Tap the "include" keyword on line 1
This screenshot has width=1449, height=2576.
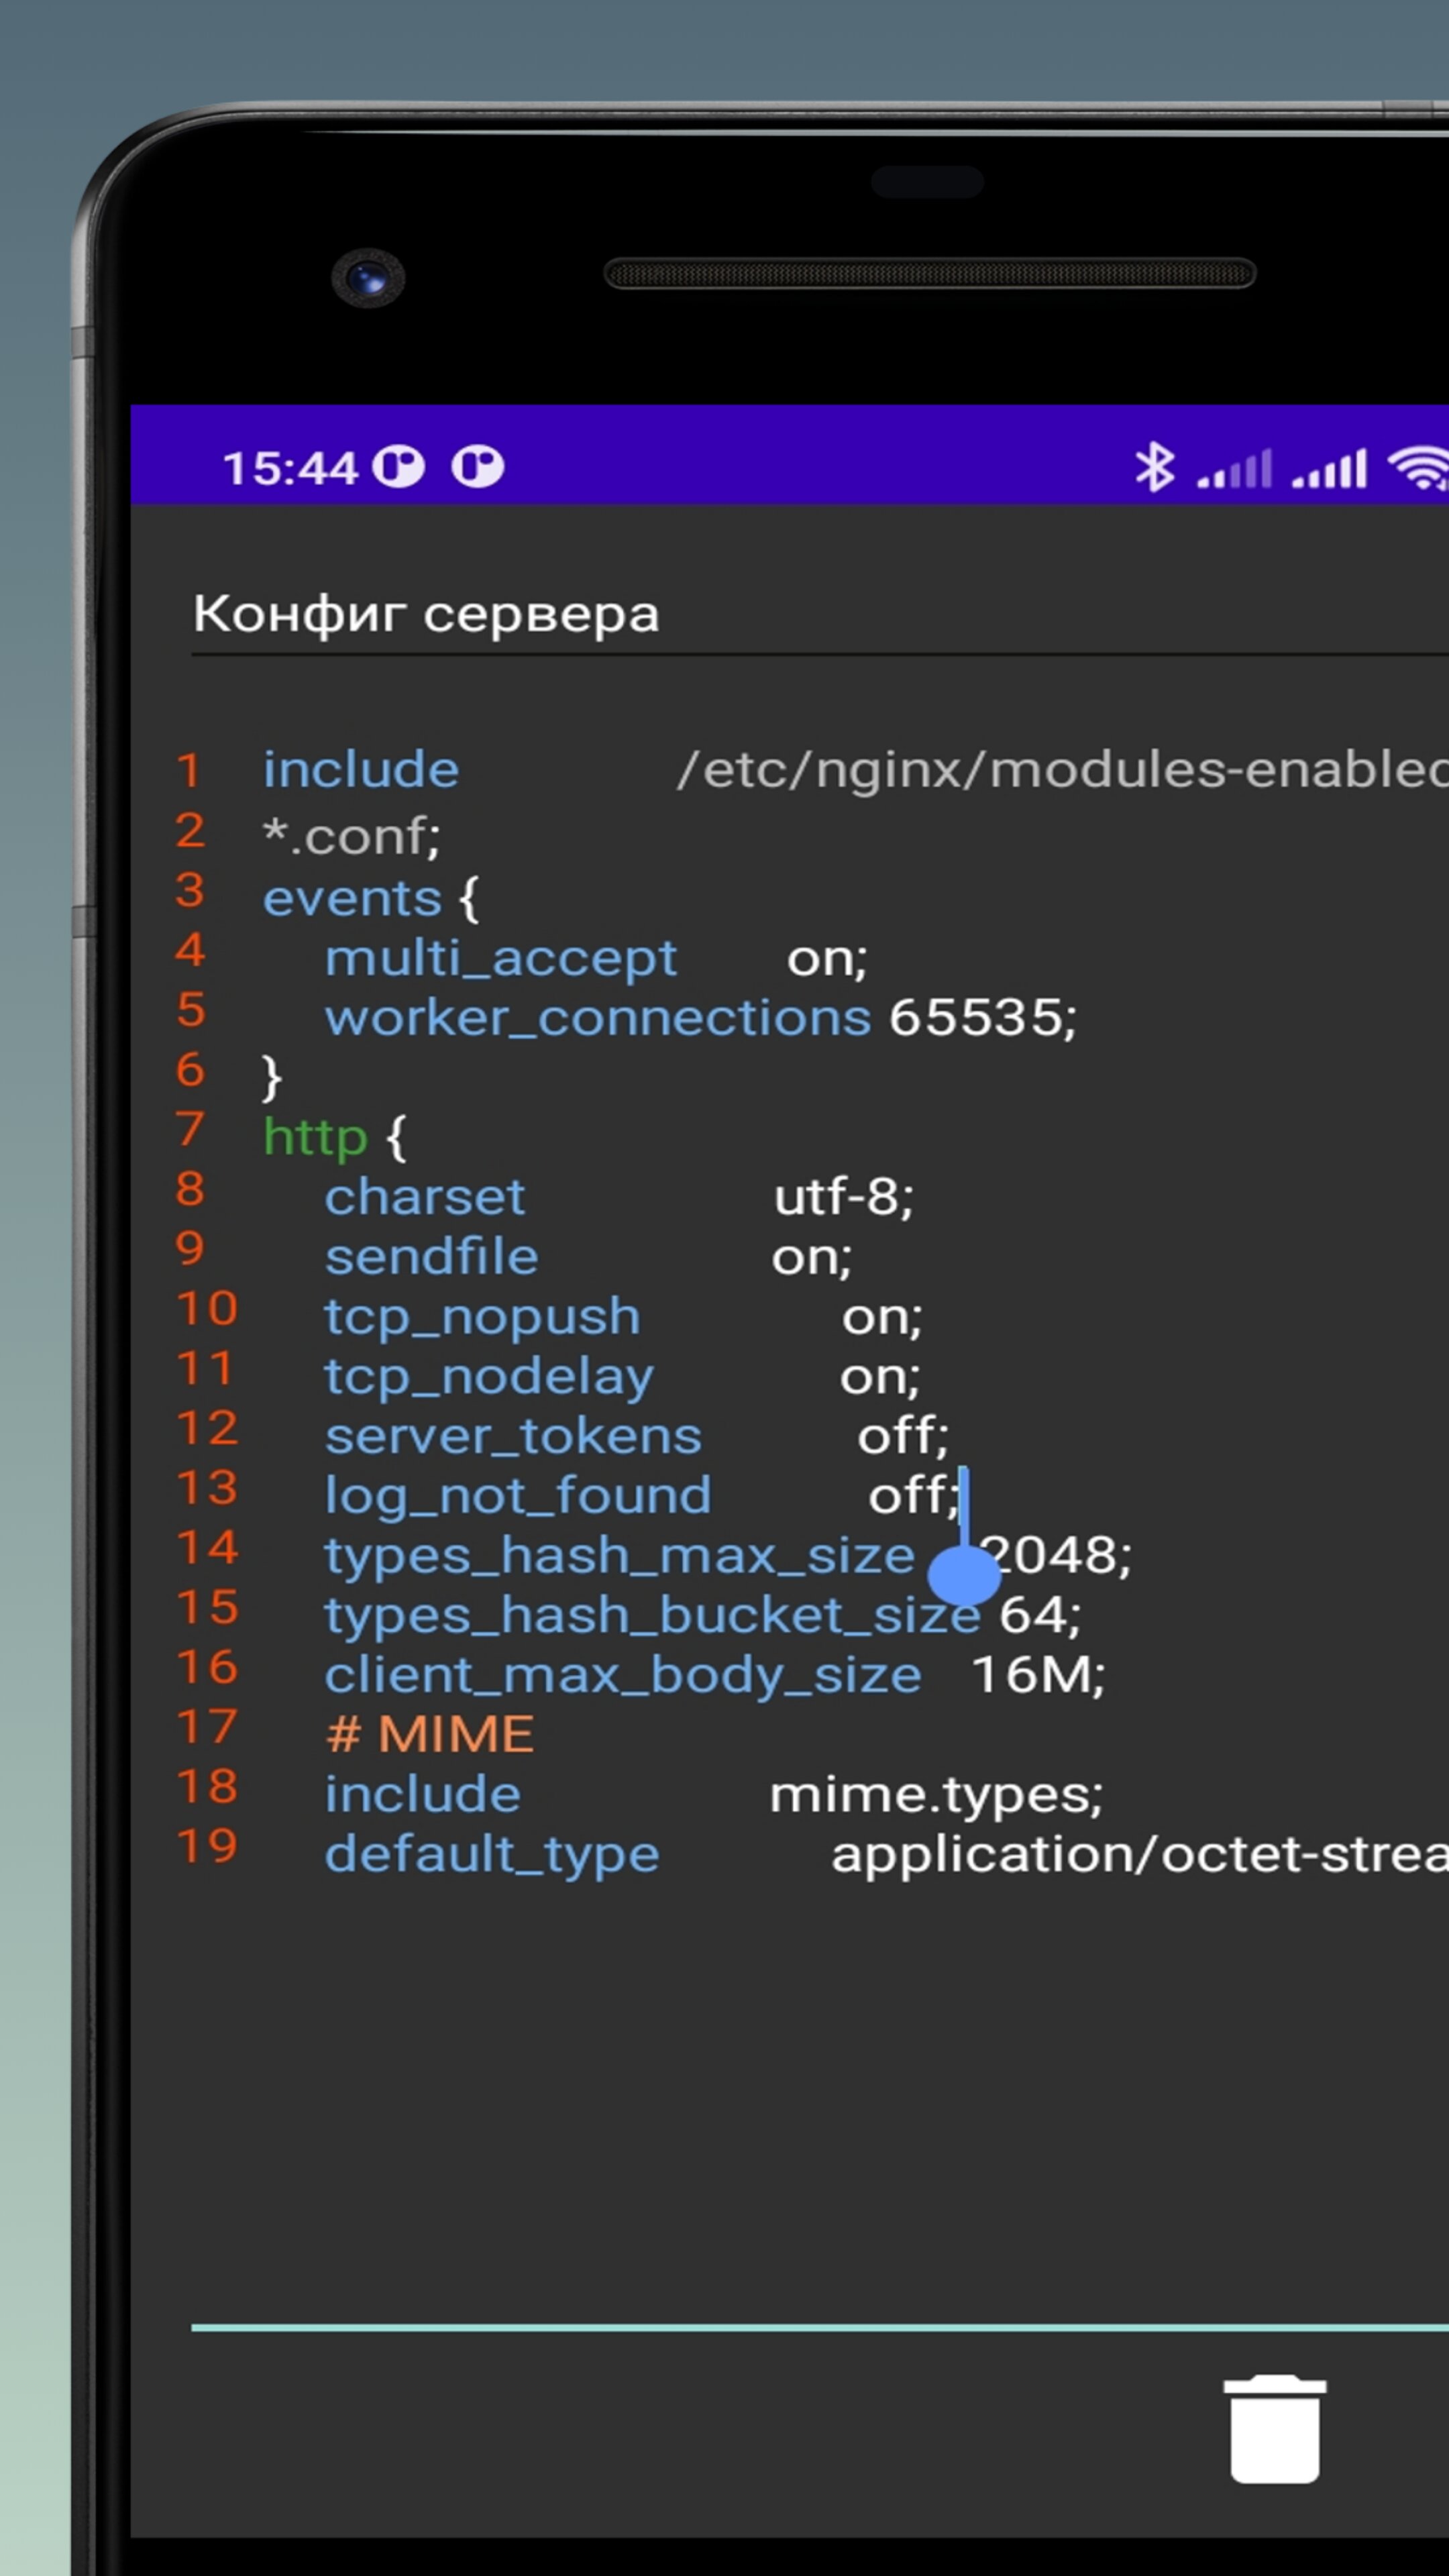[x=361, y=770]
